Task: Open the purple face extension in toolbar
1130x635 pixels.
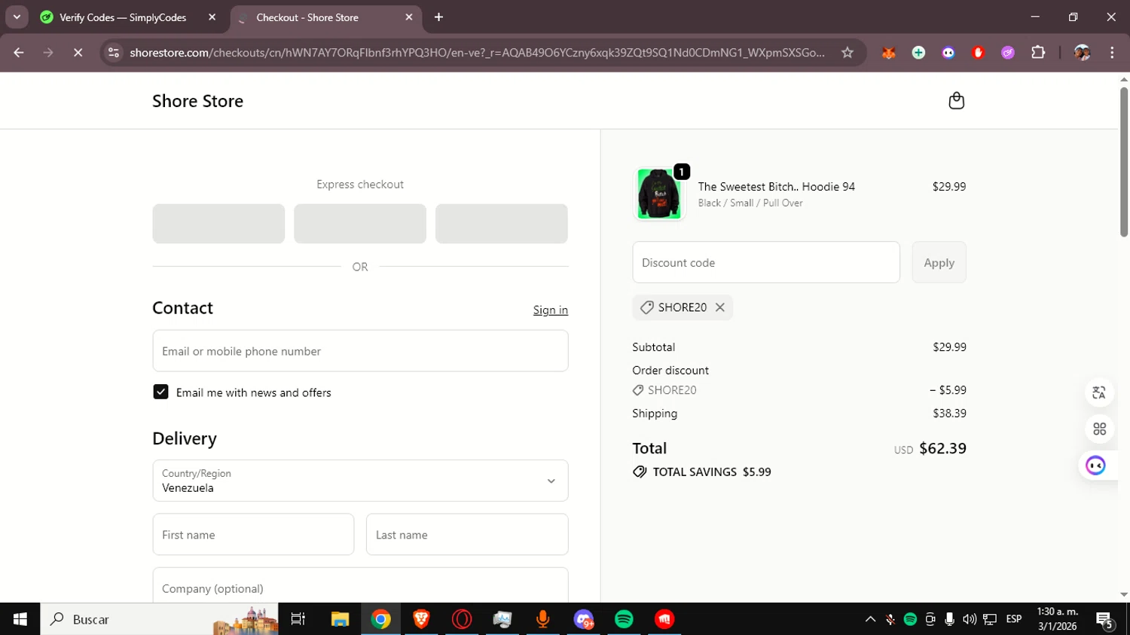Action: click(948, 53)
